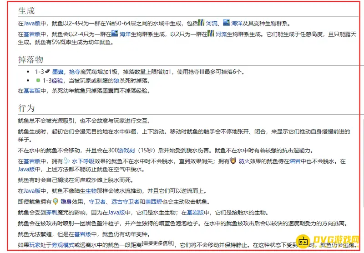
Task: Open the 水下呼吸 effect link
Action: point(83,161)
